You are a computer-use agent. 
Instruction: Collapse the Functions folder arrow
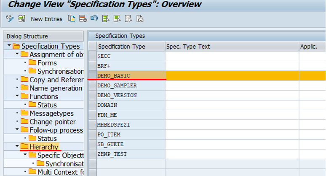click(17, 96)
